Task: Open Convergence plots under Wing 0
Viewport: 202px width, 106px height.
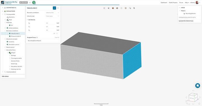Action: (16, 58)
